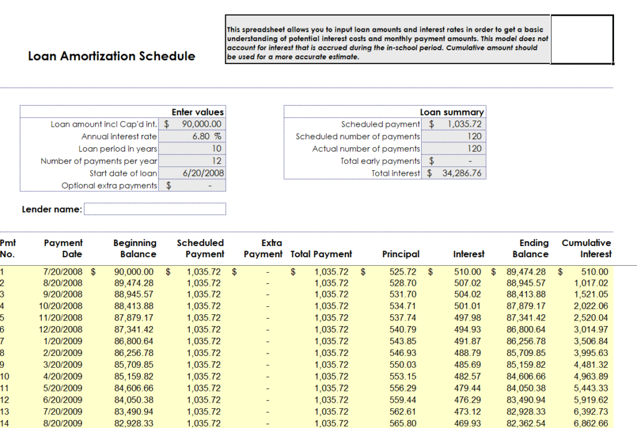
Task: Select cumulative interest 1,521.05
Action: coord(591,294)
